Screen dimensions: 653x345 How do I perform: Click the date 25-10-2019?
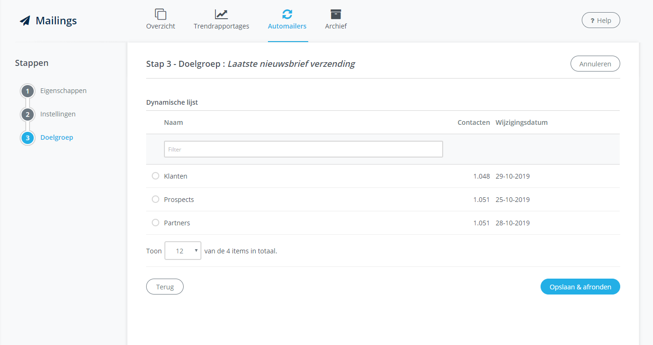coord(512,200)
